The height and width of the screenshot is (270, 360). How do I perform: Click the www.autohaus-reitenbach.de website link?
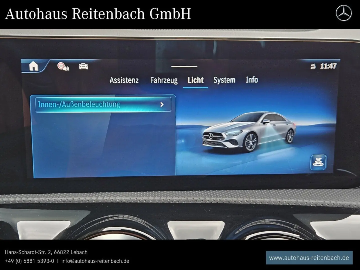tap(309, 258)
